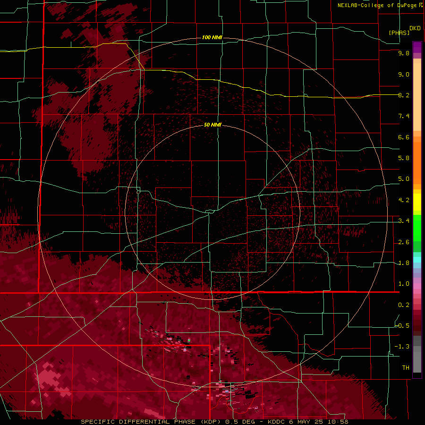The width and height of the screenshot is (425, 425).
Task: Select the 1.0 scale label
Action: click(404, 284)
